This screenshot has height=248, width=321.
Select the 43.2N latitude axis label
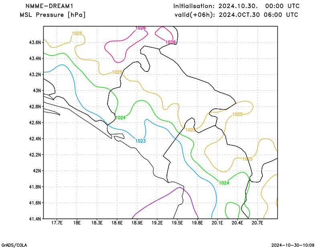point(35,75)
